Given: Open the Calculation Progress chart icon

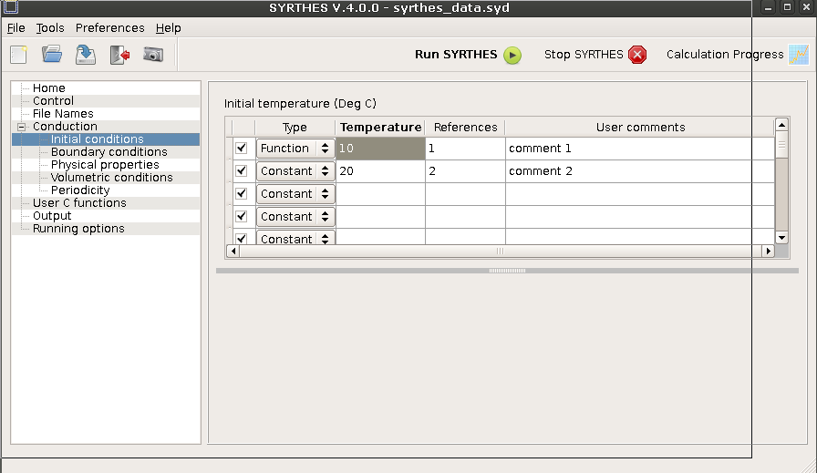Looking at the screenshot, I should 798,55.
